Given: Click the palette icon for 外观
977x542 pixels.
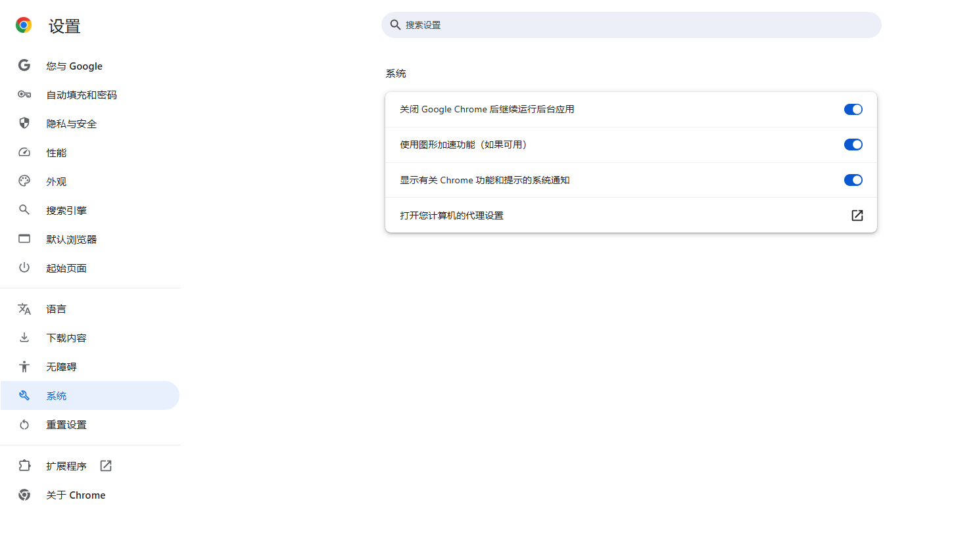Looking at the screenshot, I should coord(24,181).
